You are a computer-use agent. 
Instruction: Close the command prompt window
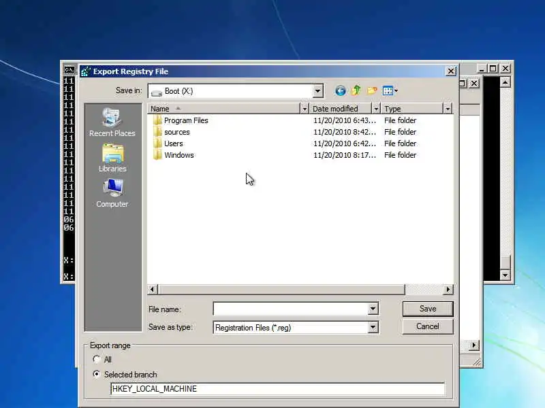coord(505,69)
